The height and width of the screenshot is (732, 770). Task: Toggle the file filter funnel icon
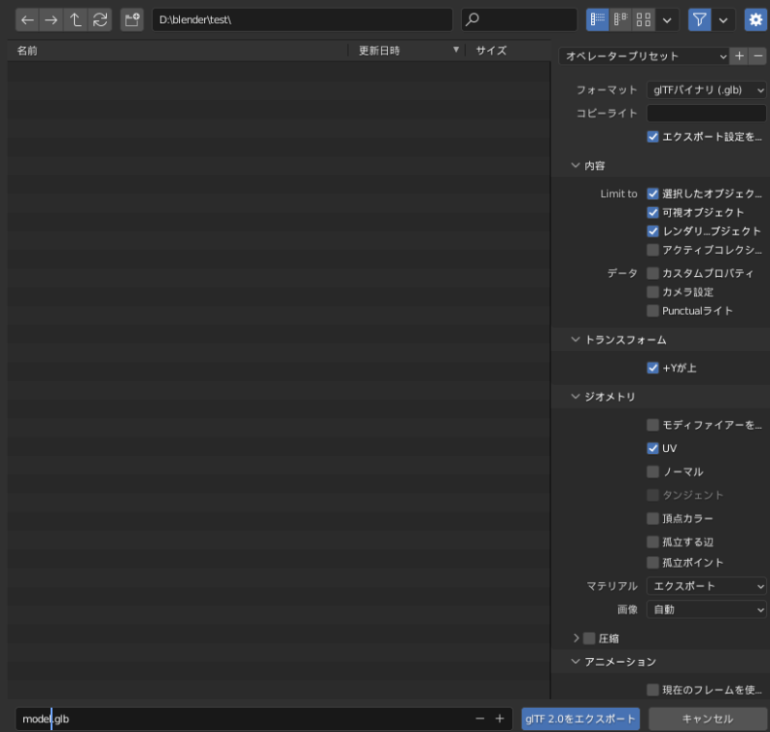tap(700, 19)
